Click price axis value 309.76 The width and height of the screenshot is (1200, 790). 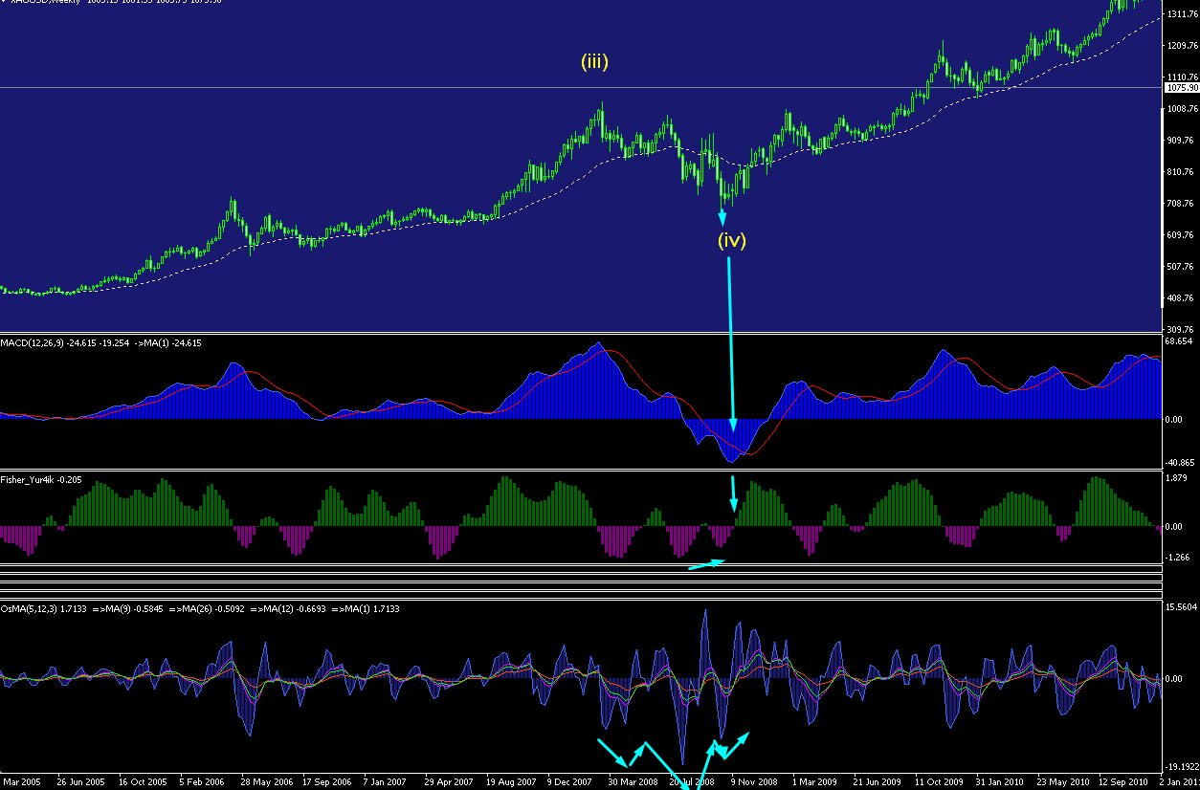point(1182,330)
